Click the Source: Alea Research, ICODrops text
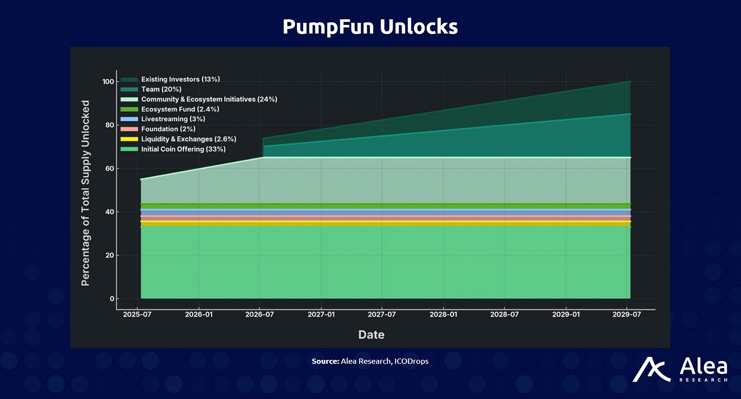Viewport: 741px width, 399px height. tap(370, 361)
